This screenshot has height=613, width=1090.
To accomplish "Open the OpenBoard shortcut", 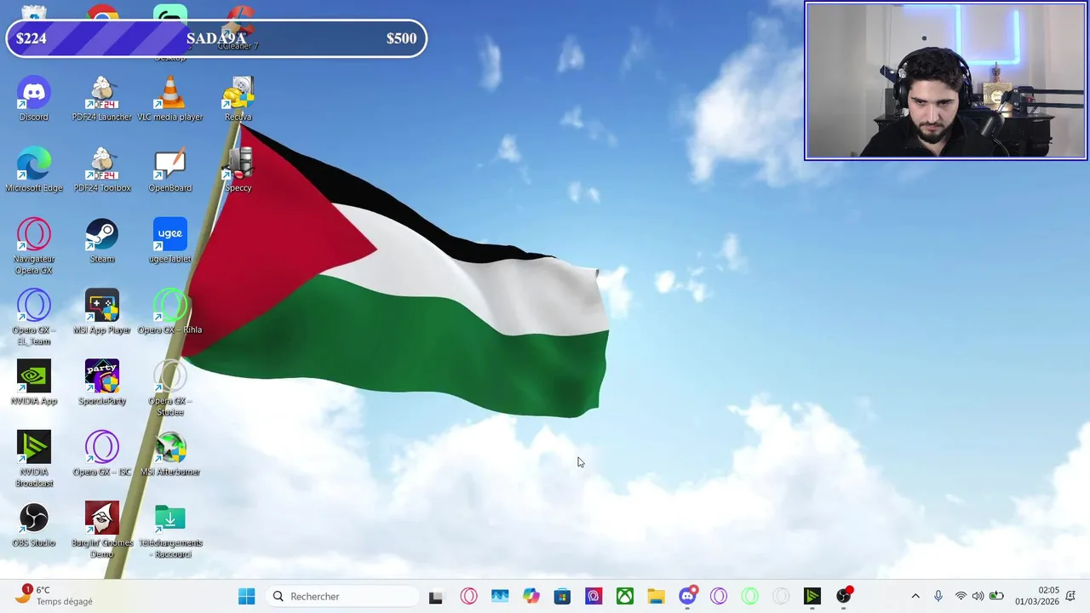I will (x=170, y=169).
